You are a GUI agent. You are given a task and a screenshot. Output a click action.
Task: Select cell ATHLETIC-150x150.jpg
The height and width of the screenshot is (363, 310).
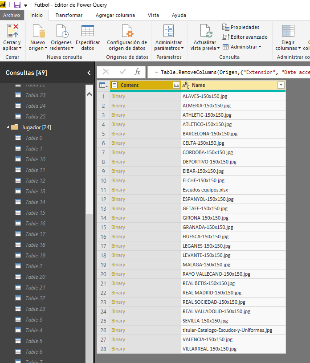[x=233, y=115]
